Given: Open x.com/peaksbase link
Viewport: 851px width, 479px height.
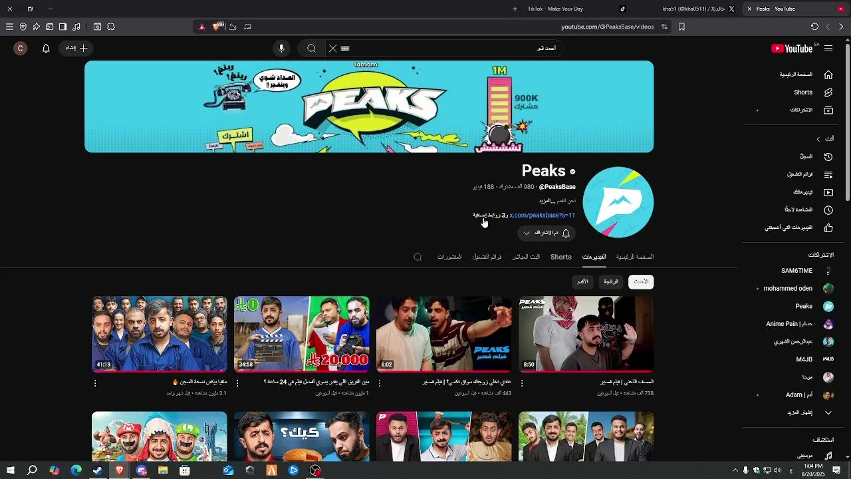Looking at the screenshot, I should [x=543, y=216].
